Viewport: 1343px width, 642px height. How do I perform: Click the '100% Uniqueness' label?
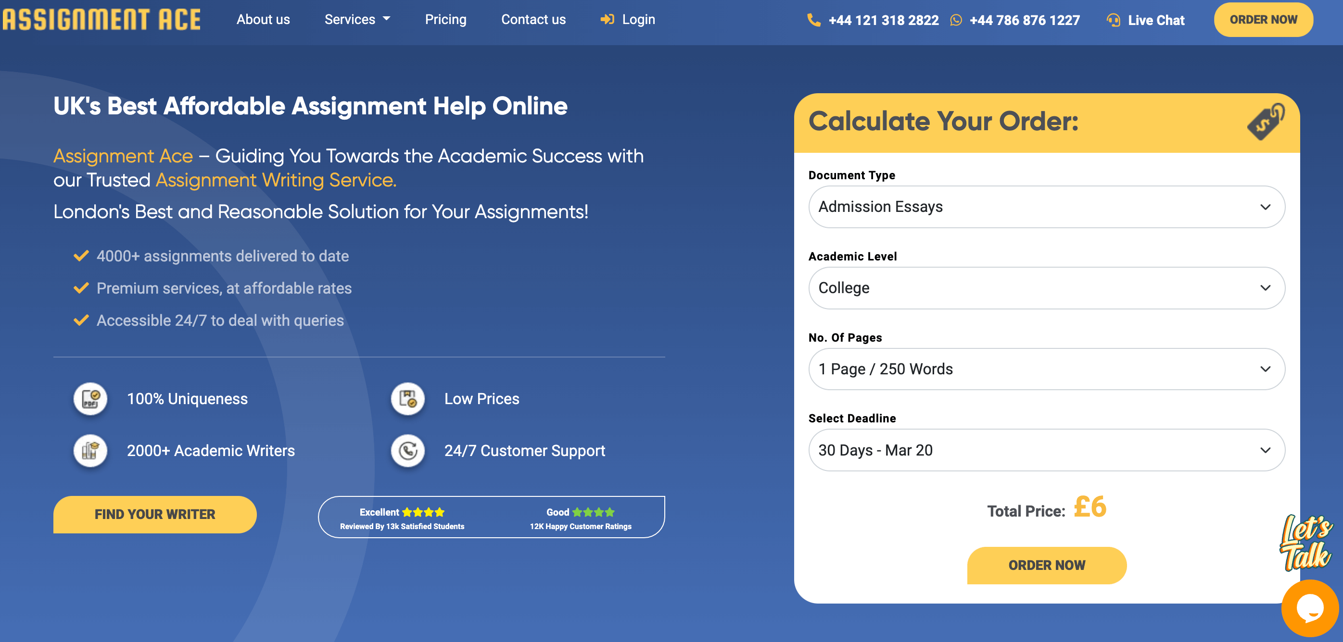point(187,399)
